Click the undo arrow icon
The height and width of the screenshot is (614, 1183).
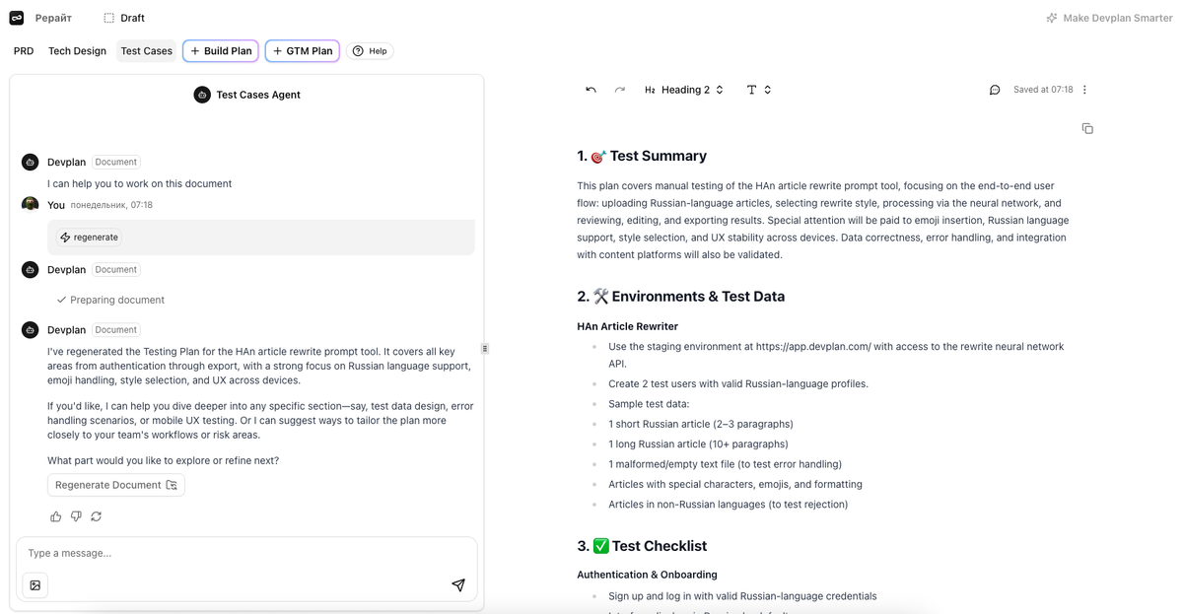pyautogui.click(x=591, y=90)
